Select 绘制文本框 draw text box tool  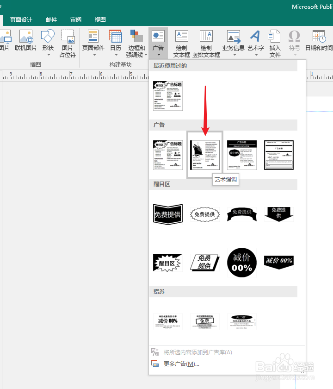(182, 44)
